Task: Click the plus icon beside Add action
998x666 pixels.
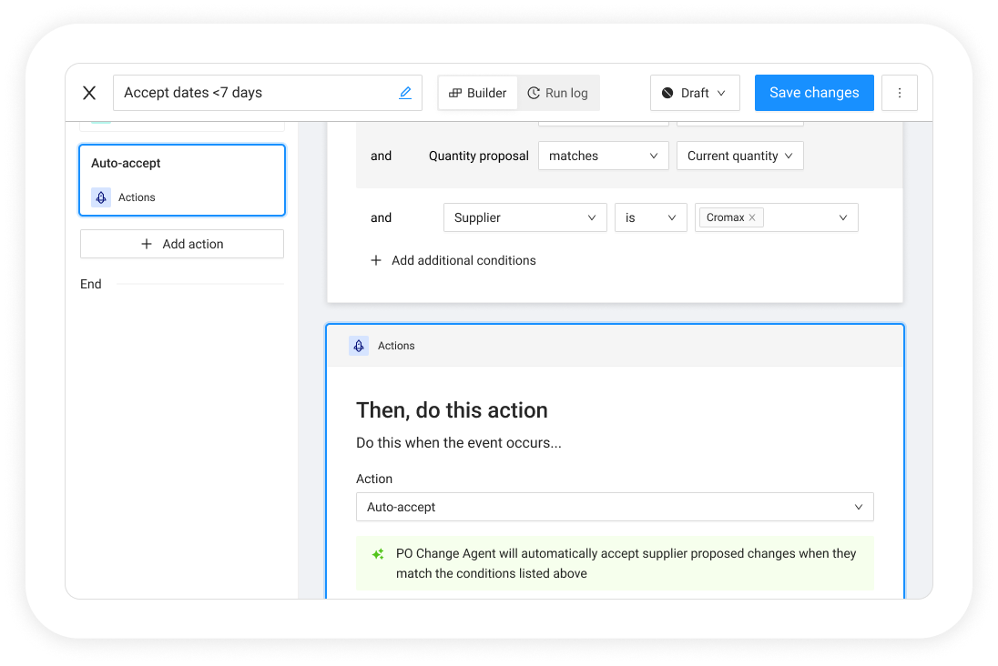Action: click(147, 244)
